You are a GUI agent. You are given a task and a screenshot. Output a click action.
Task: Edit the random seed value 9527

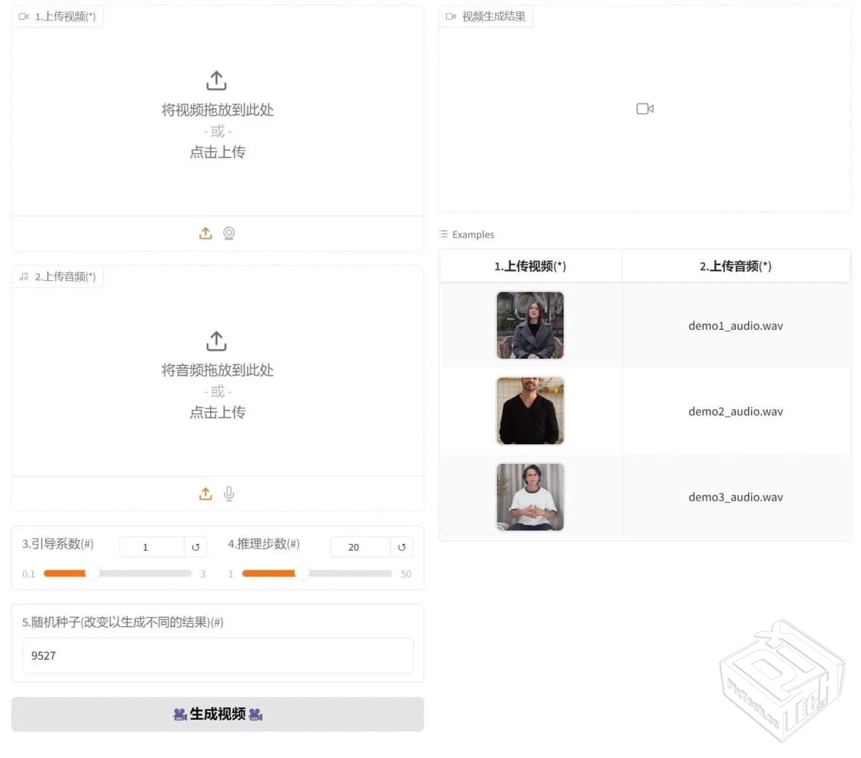coord(217,655)
